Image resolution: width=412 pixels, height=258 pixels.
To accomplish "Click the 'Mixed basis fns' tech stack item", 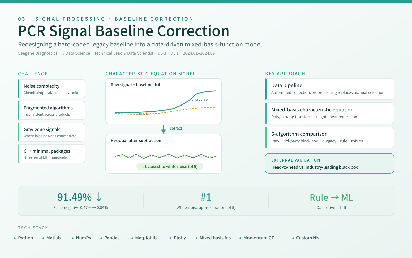I will 215,238.
